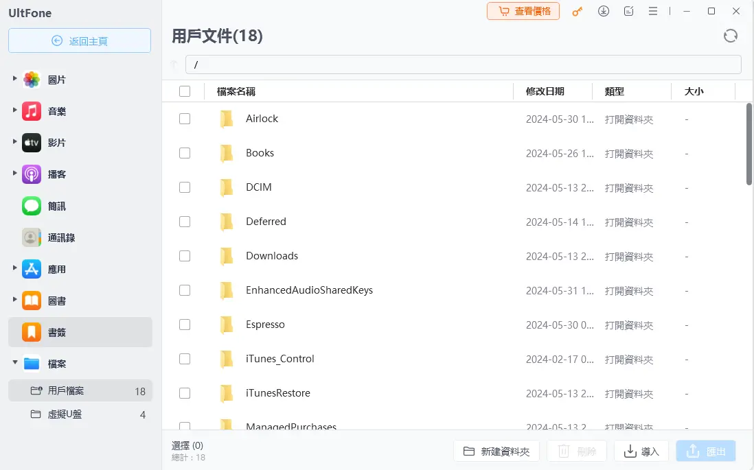This screenshot has width=754, height=470.
Task: Click the EnhancedAudioSharedKeys folder icon
Action: pyautogui.click(x=227, y=291)
